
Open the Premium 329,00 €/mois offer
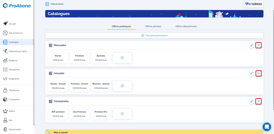79,58
